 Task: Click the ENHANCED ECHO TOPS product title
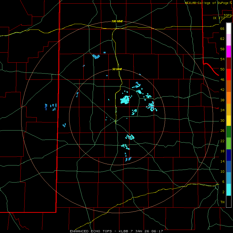coord(91,231)
